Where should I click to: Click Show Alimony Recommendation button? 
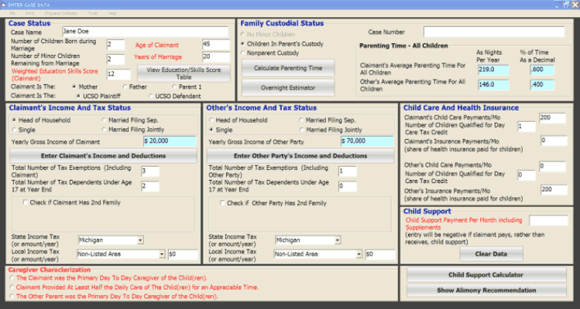[x=486, y=290]
